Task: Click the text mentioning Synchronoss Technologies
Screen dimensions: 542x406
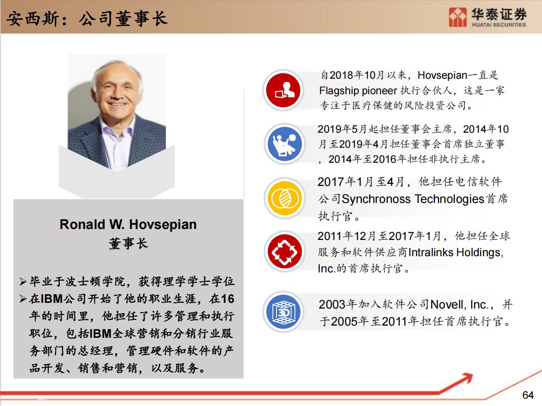Action: [x=413, y=199]
